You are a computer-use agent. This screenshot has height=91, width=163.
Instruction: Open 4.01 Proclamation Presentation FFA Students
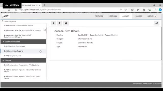coord(21,65)
